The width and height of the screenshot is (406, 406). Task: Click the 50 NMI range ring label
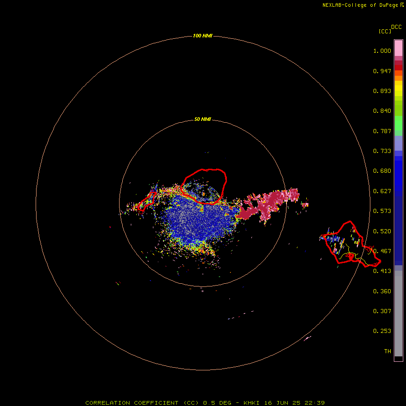[203, 119]
